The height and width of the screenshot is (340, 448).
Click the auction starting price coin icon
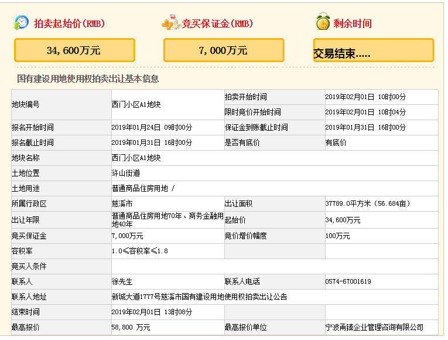pyautogui.click(x=21, y=23)
